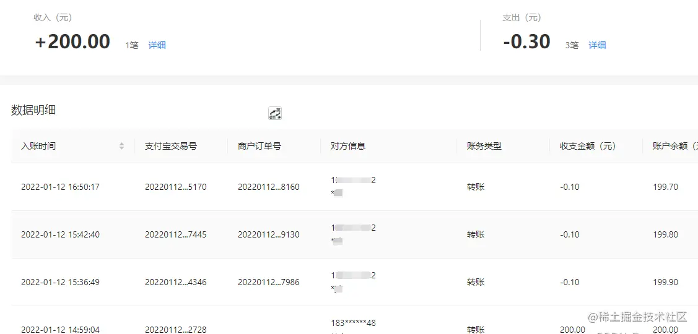
Task: Click the 收入（元） label
Action: pos(53,17)
